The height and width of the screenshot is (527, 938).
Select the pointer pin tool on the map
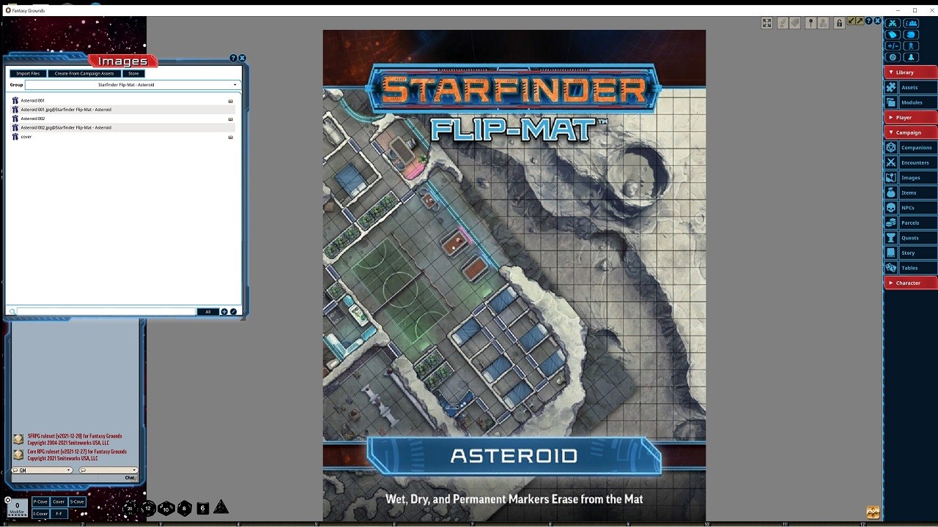[811, 23]
